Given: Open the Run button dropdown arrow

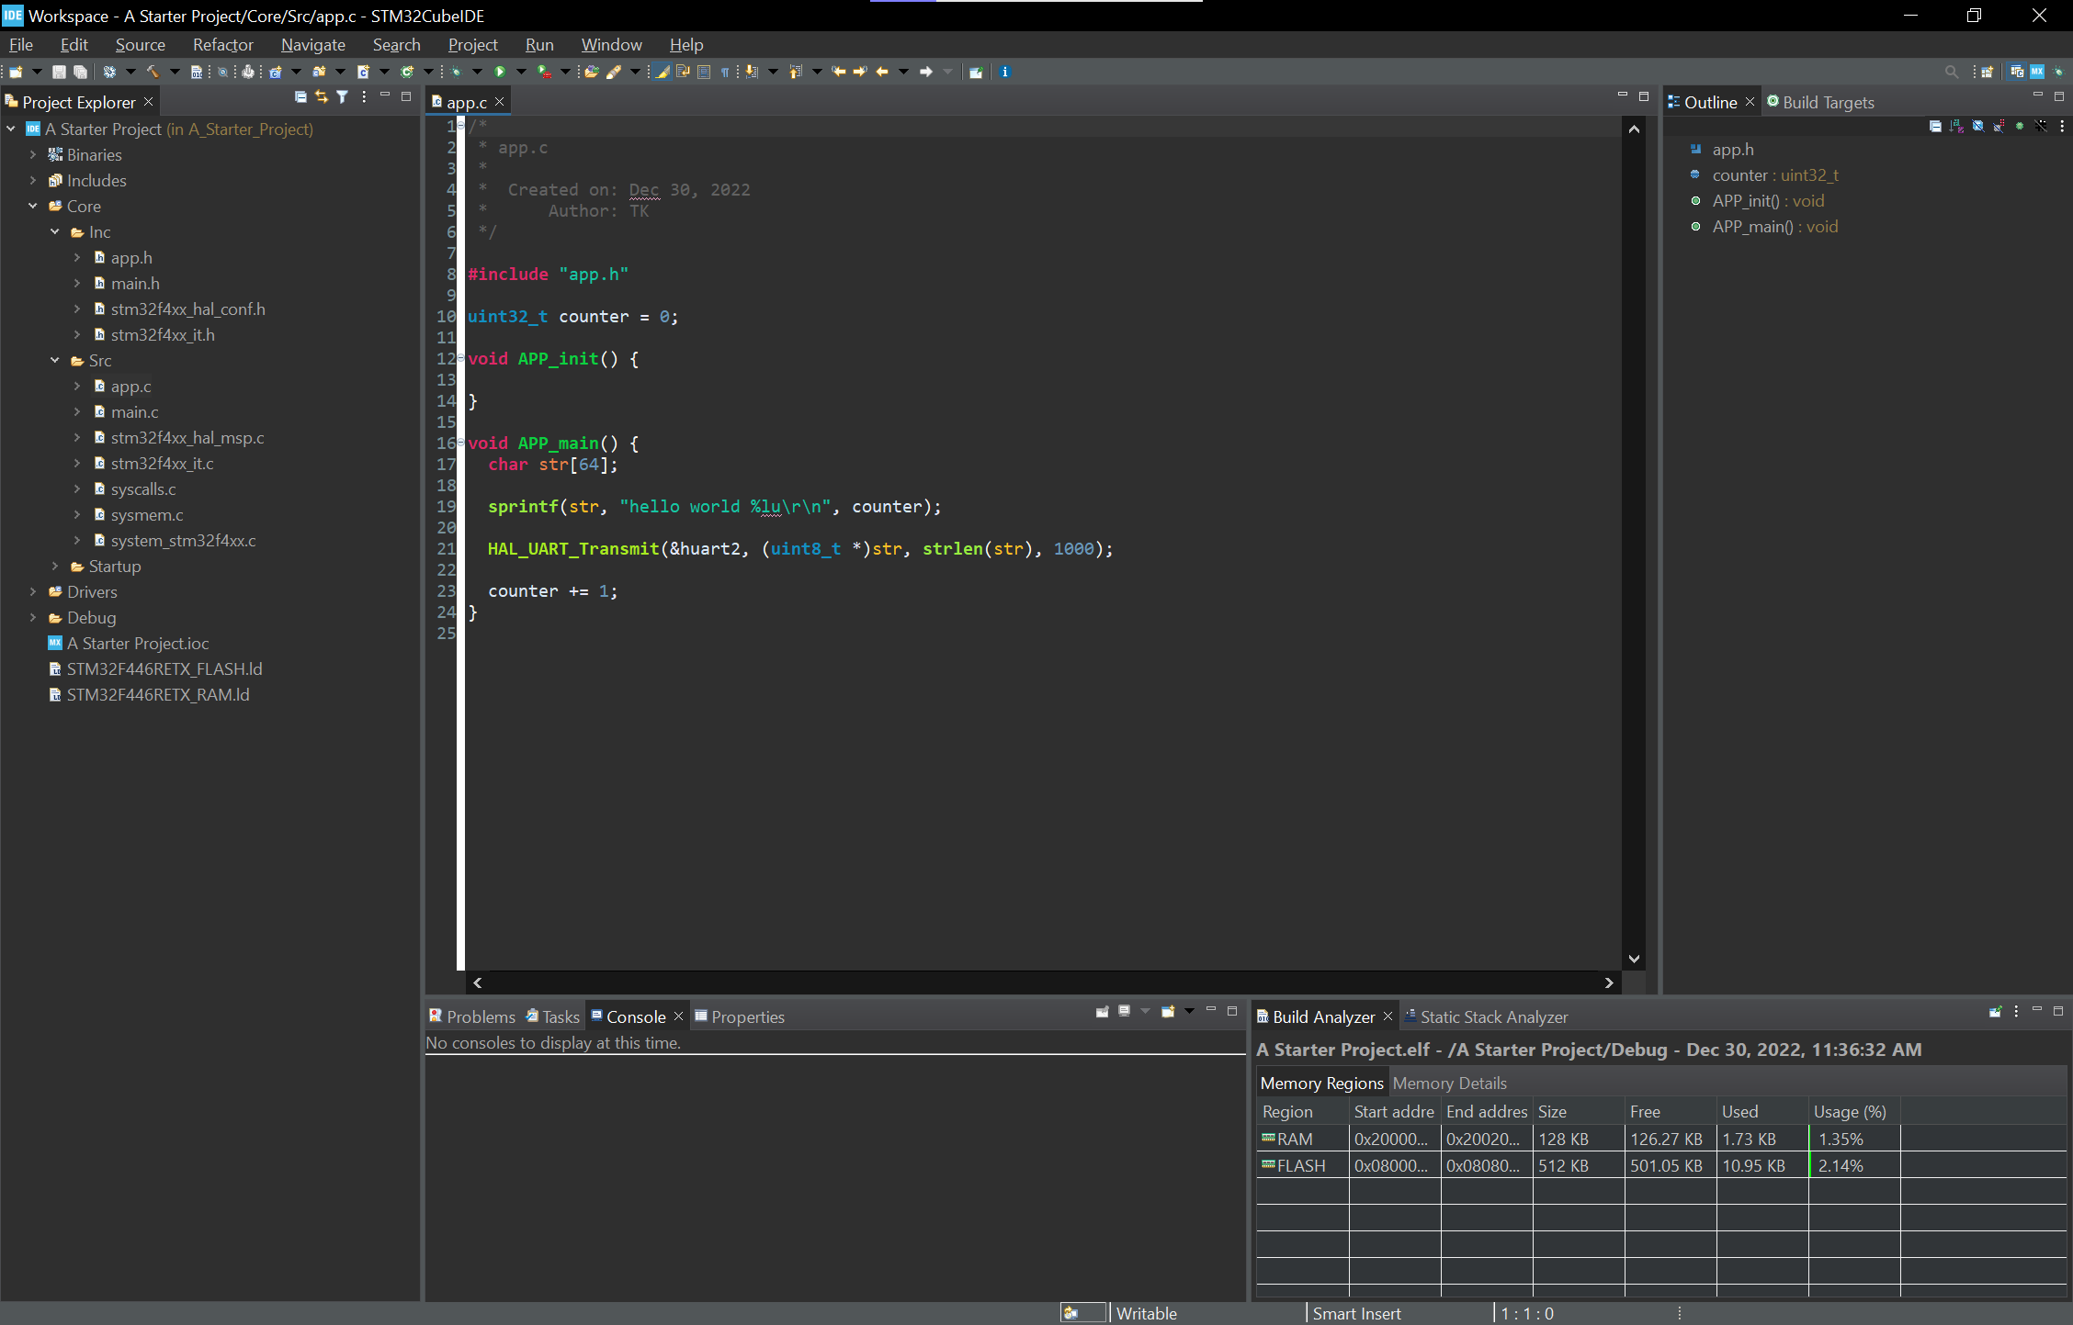Looking at the screenshot, I should (521, 72).
